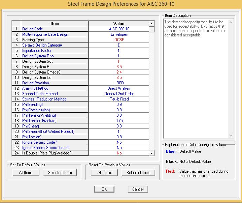Screen dimensions: 242x203
Task: Change Ignore Special Seismic Load value
Action: pyautogui.click(x=119, y=148)
